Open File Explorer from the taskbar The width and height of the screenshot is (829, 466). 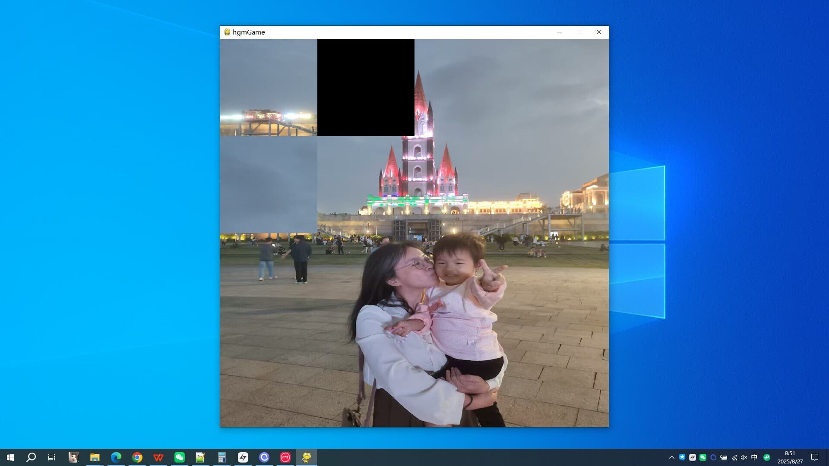(x=95, y=457)
